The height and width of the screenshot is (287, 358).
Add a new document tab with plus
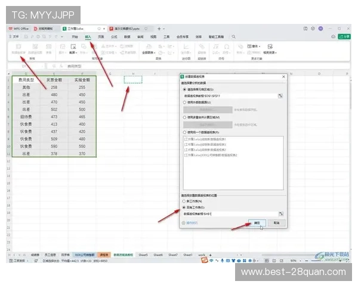(159, 29)
